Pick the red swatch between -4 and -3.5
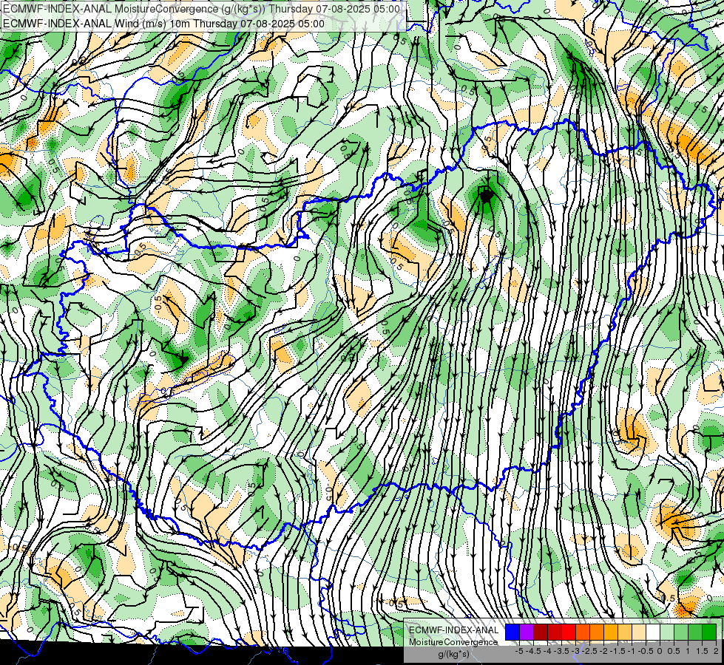 [x=555, y=632]
